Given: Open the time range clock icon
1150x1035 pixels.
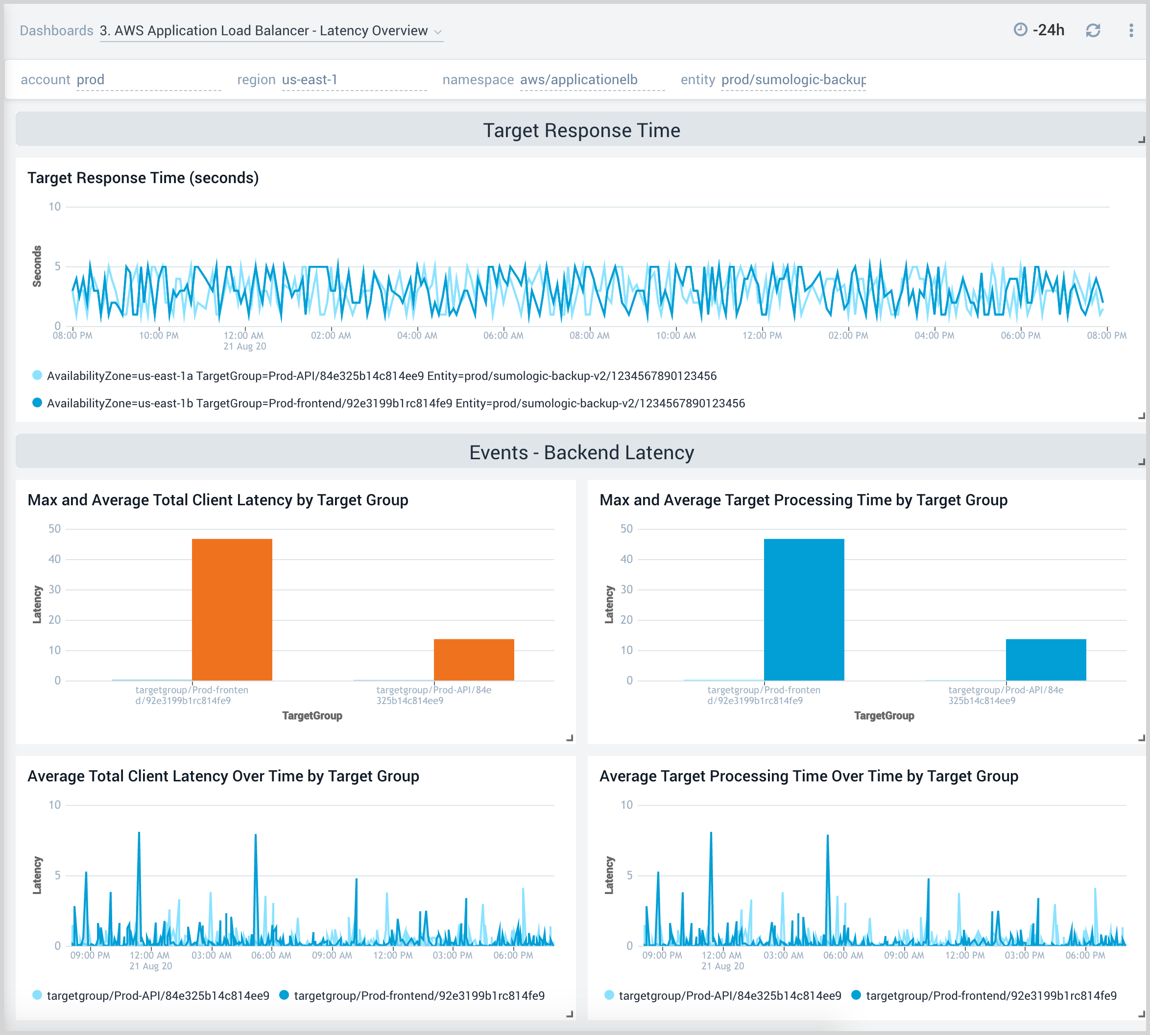Looking at the screenshot, I should click(1021, 30).
